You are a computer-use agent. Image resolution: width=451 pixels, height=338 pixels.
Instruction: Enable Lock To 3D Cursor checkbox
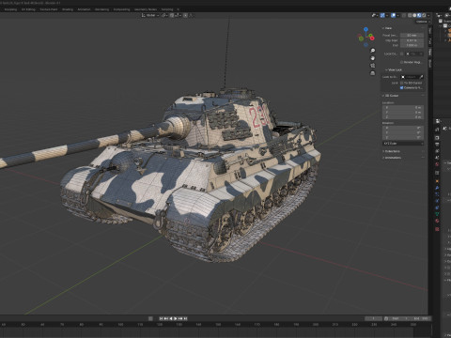point(402,83)
